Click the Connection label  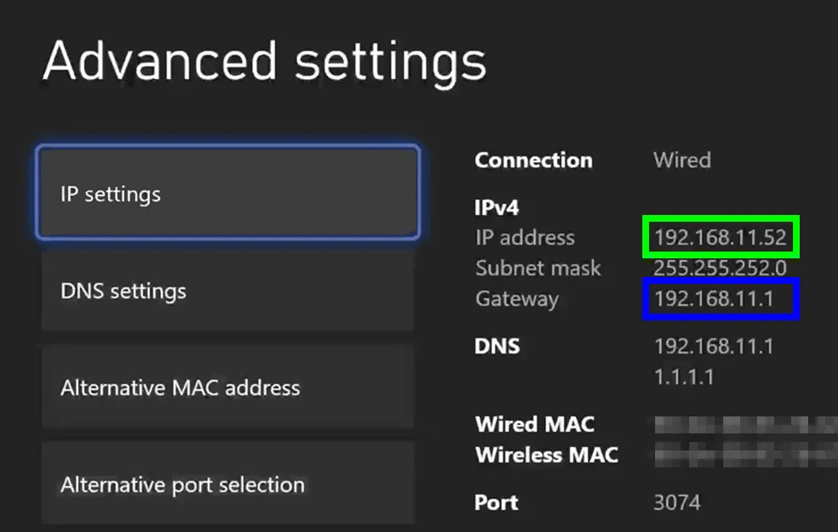pyautogui.click(x=533, y=160)
